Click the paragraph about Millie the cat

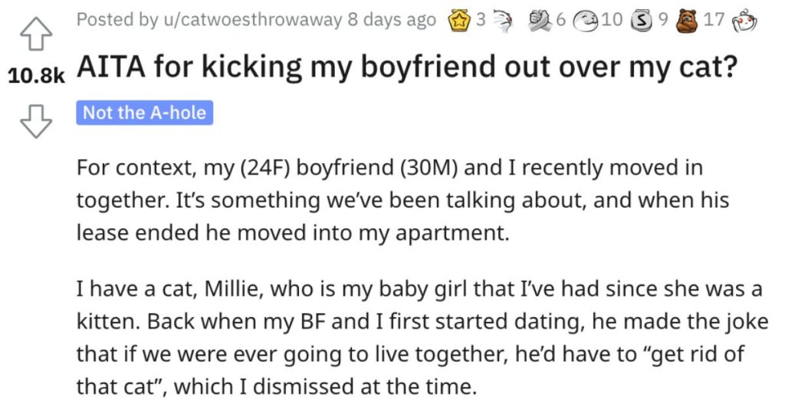[x=422, y=337]
